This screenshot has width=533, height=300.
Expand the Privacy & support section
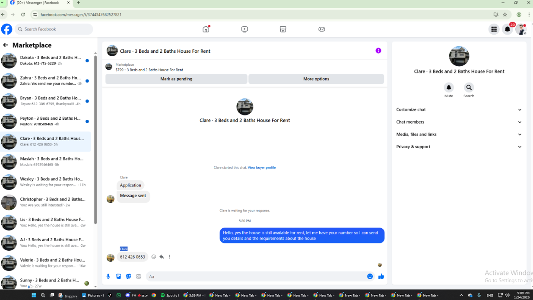point(459,147)
